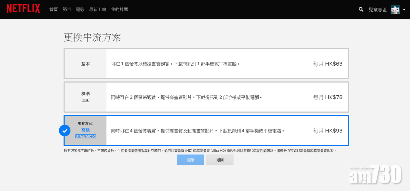
Task: Click the HD badge under 標準
Action: (x=85, y=100)
